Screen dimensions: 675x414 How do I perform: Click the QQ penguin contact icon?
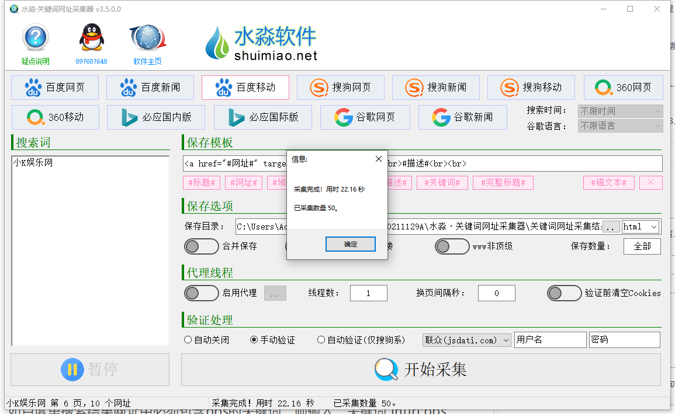point(91,39)
